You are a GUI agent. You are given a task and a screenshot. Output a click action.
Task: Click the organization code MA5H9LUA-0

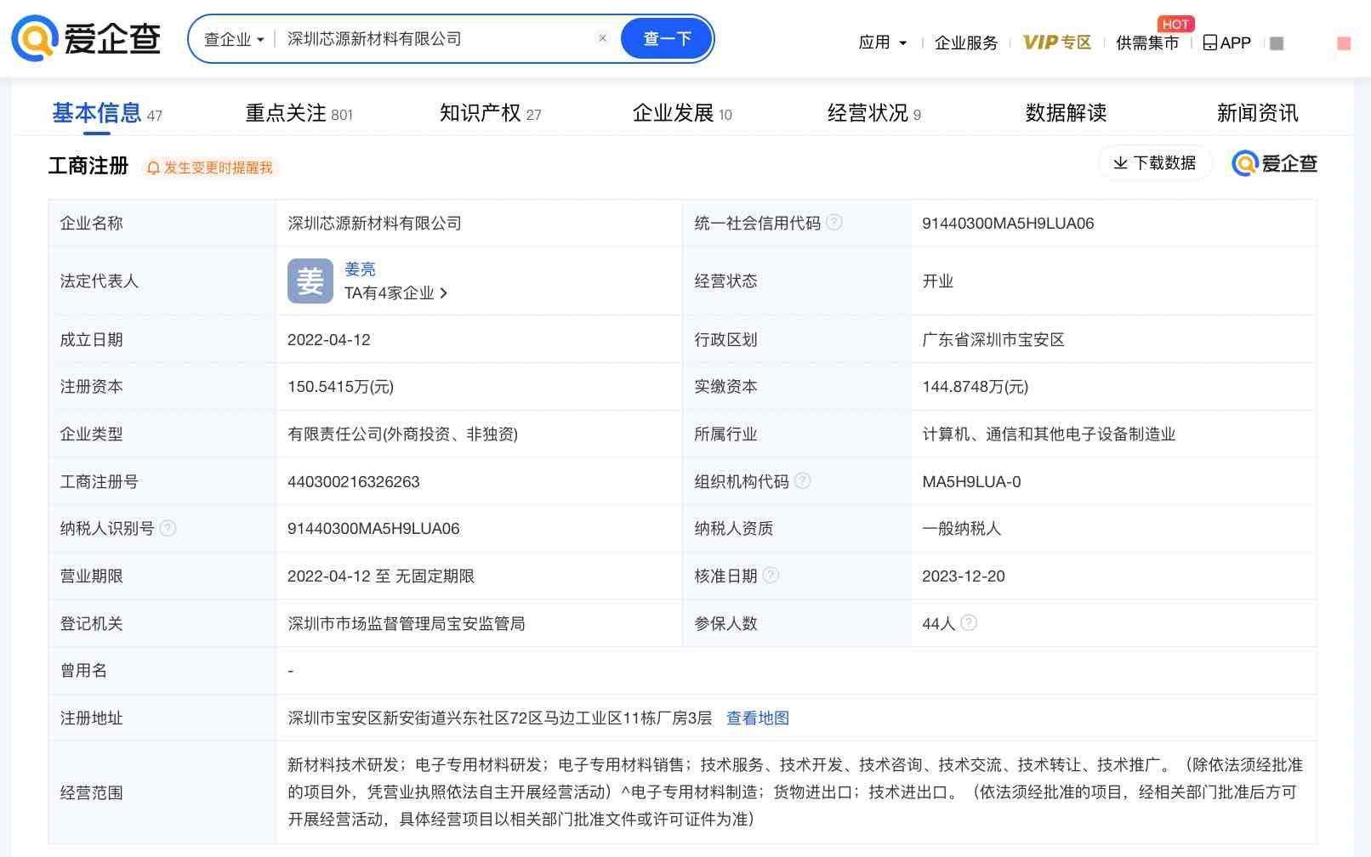[971, 481]
